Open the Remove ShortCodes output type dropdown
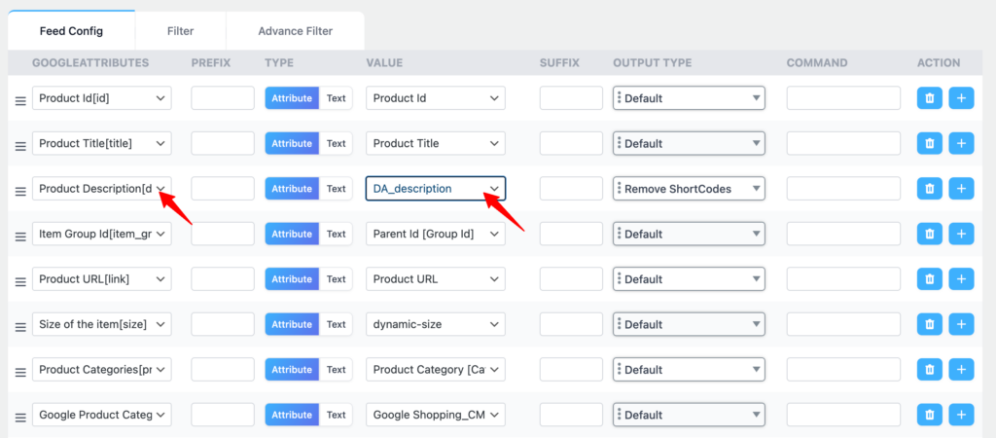The image size is (996, 438). pos(689,189)
